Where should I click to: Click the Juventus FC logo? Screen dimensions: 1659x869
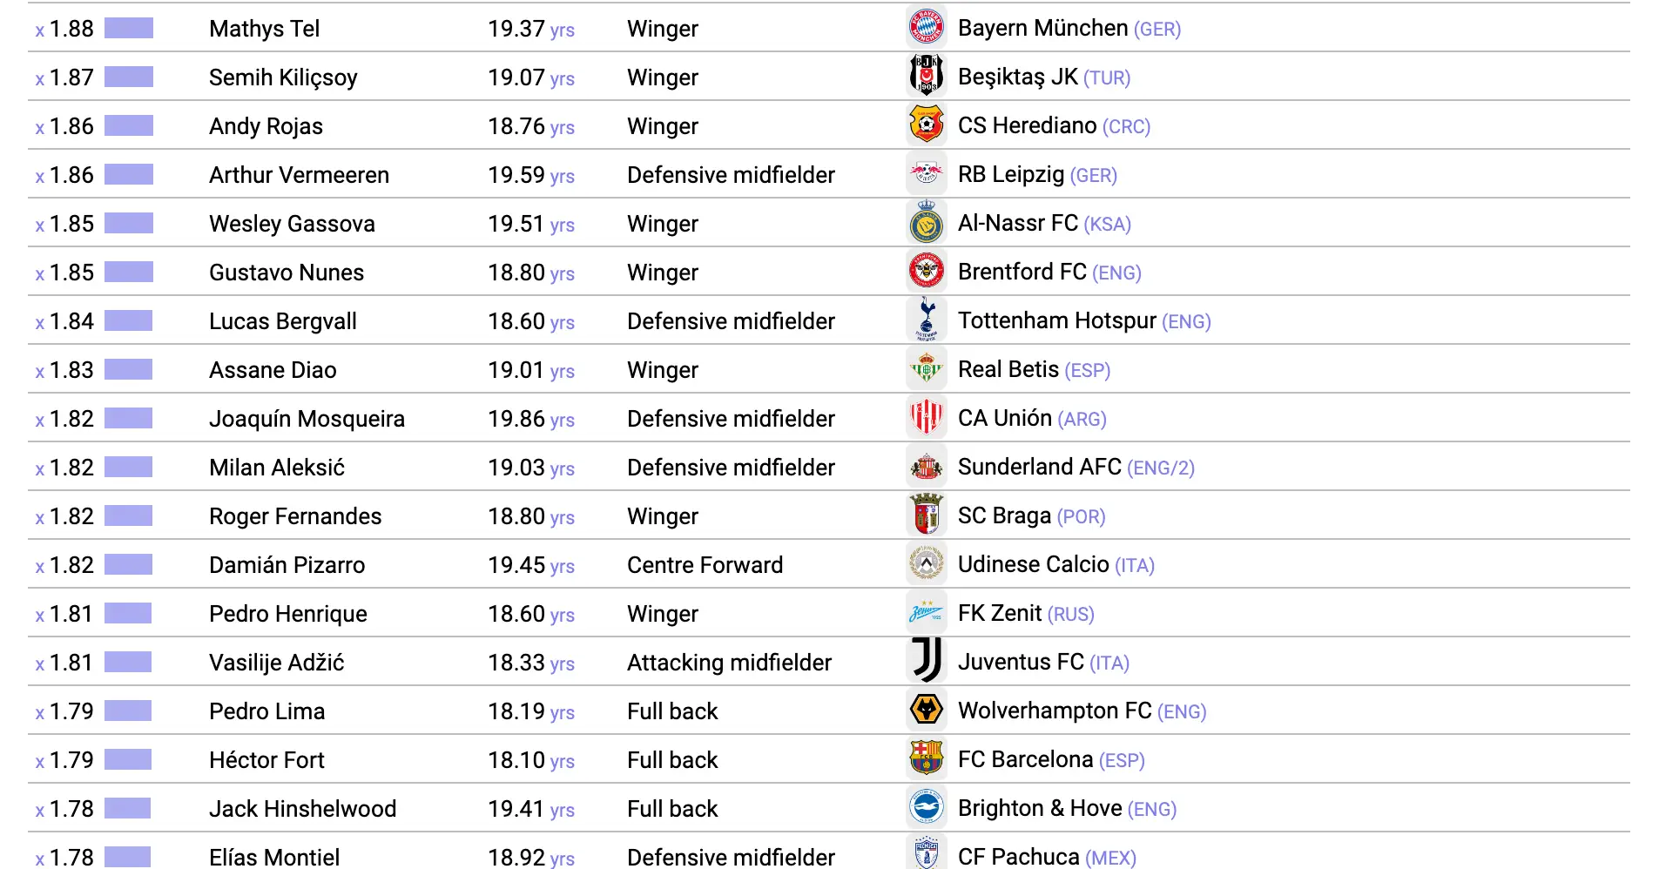click(x=926, y=662)
